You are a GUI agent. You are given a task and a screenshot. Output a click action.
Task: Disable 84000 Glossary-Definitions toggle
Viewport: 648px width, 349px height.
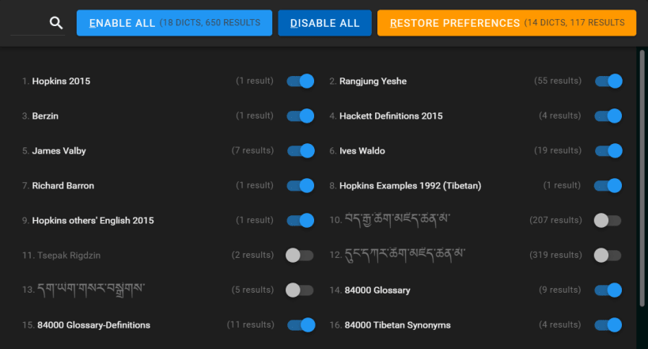(x=301, y=325)
